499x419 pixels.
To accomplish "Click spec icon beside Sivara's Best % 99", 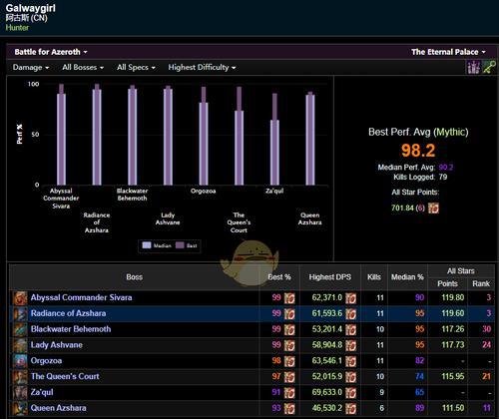I will (289, 298).
